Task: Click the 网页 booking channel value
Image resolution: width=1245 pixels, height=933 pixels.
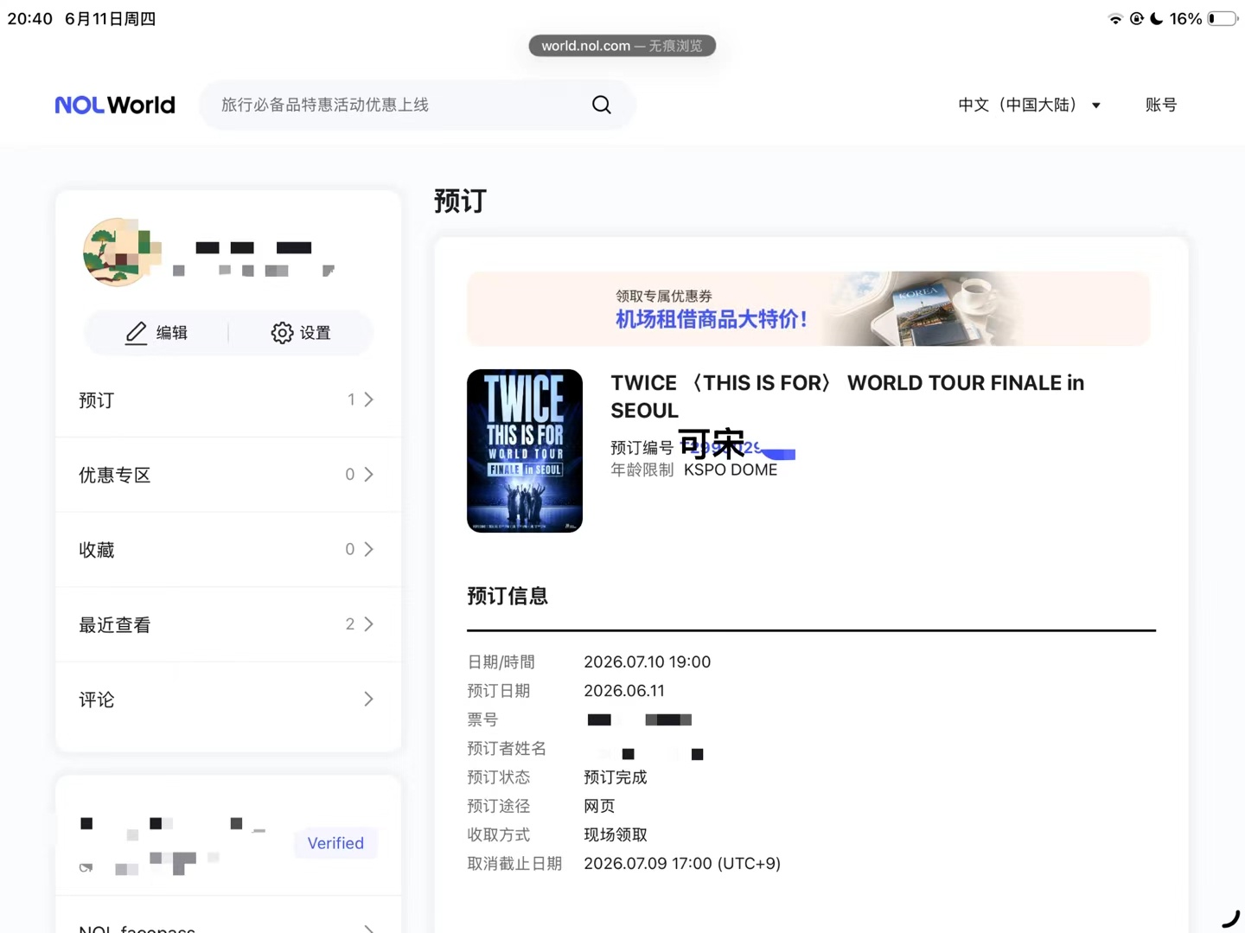Action: tap(599, 806)
